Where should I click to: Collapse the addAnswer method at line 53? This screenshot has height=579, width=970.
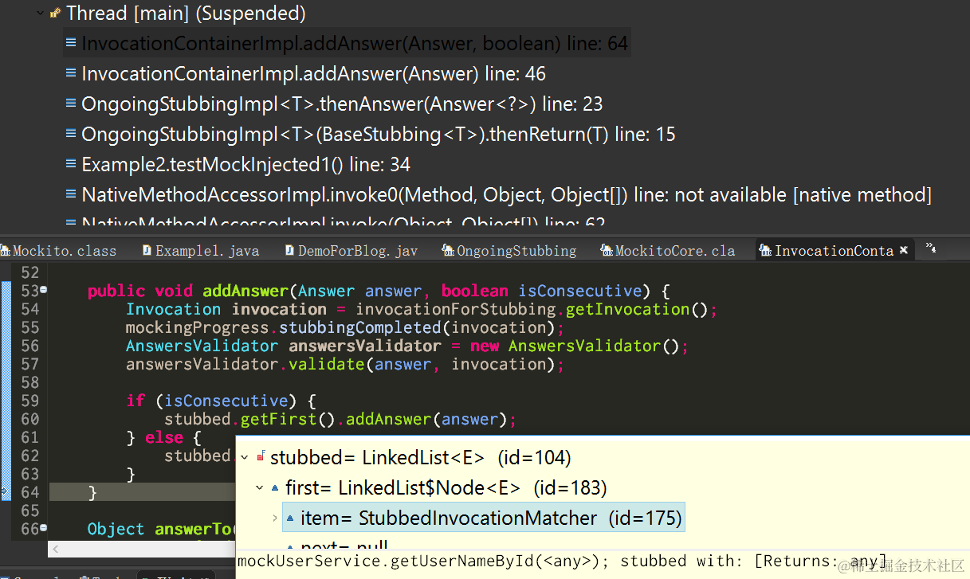pos(44,290)
